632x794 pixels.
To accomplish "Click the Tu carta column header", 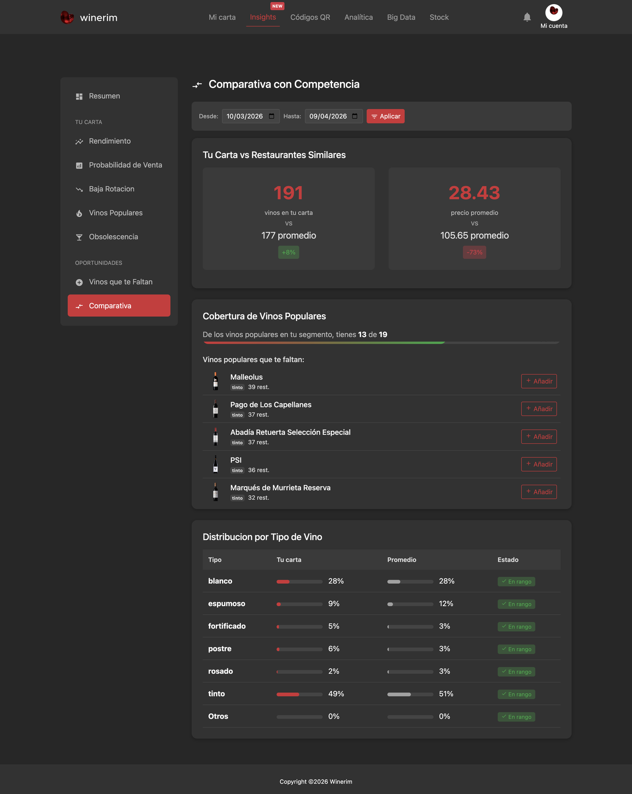I will 289,560.
